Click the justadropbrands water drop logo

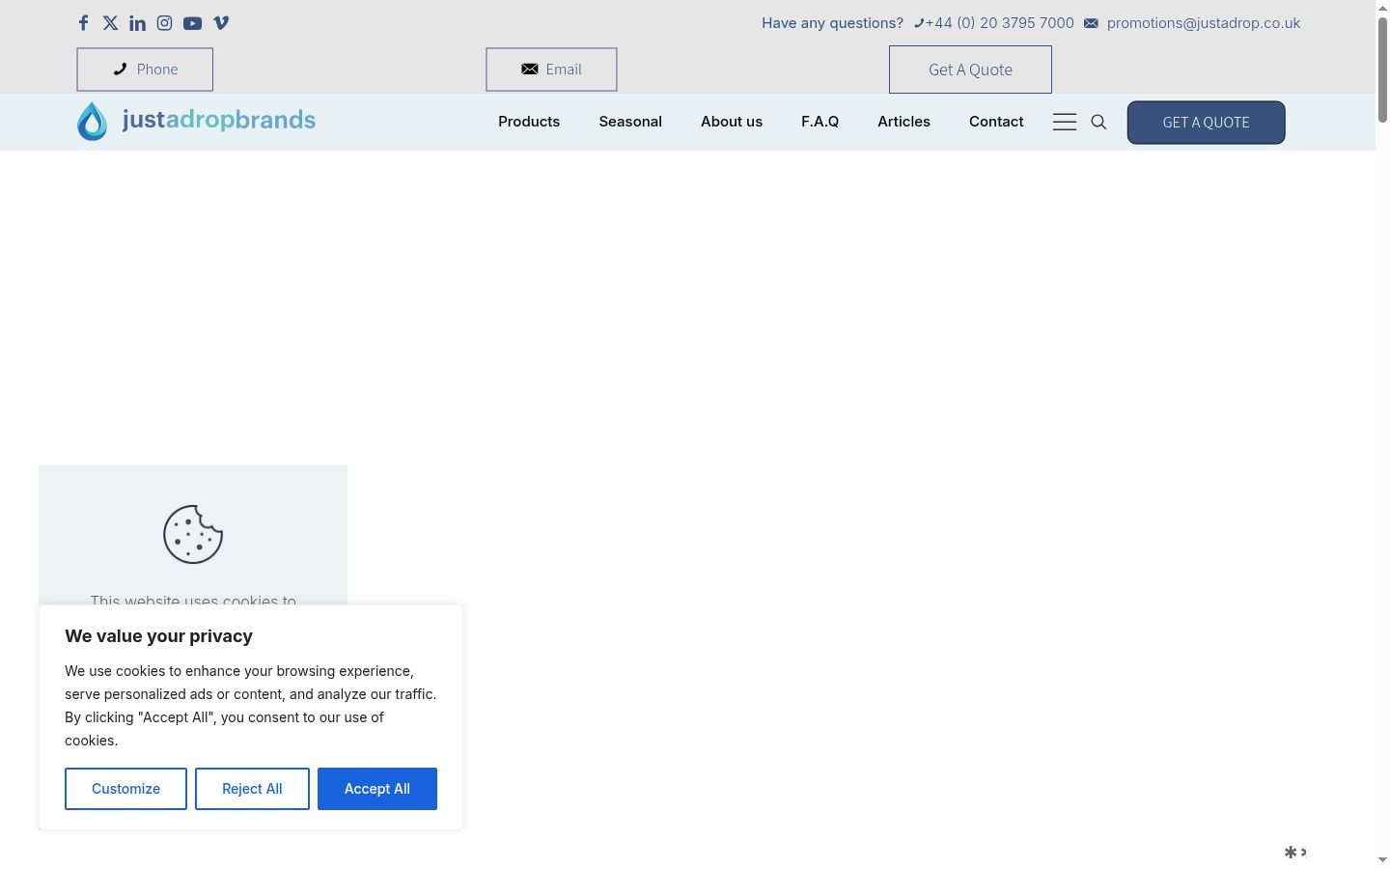coord(93,122)
